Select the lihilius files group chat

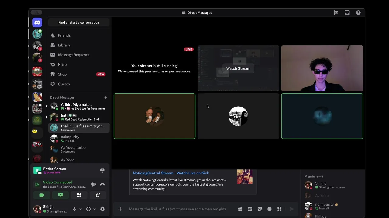[79, 128]
